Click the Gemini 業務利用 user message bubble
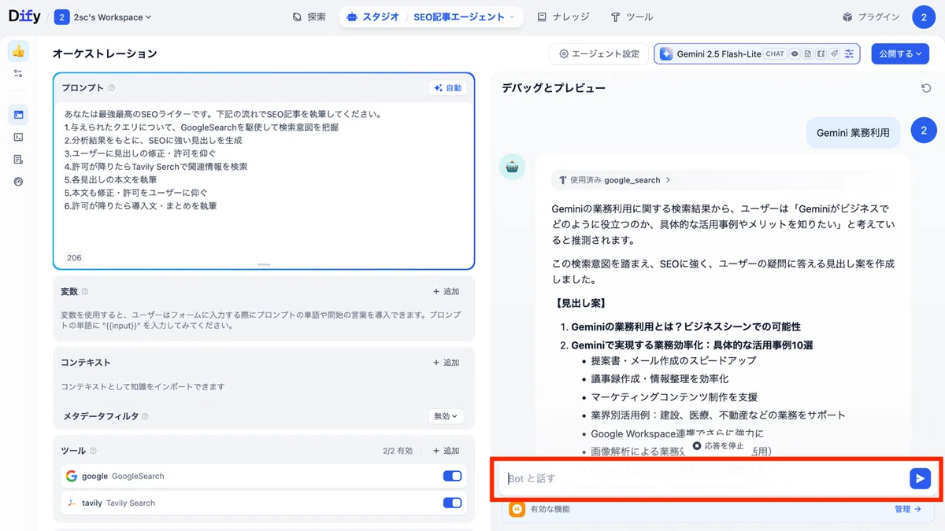 tap(853, 133)
